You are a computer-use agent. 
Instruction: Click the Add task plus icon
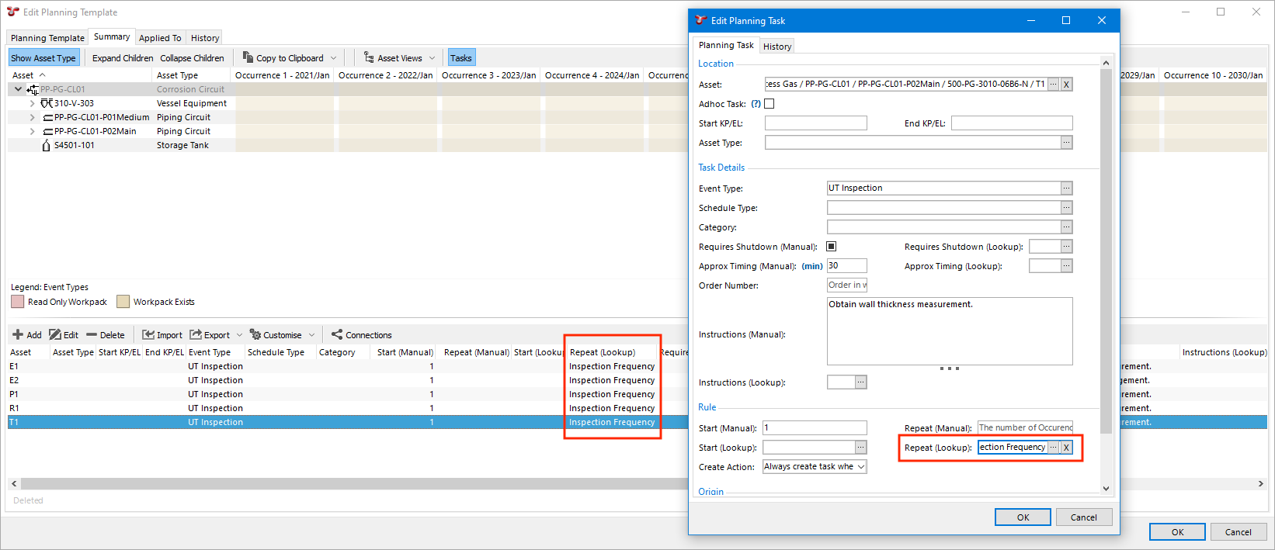coord(18,335)
